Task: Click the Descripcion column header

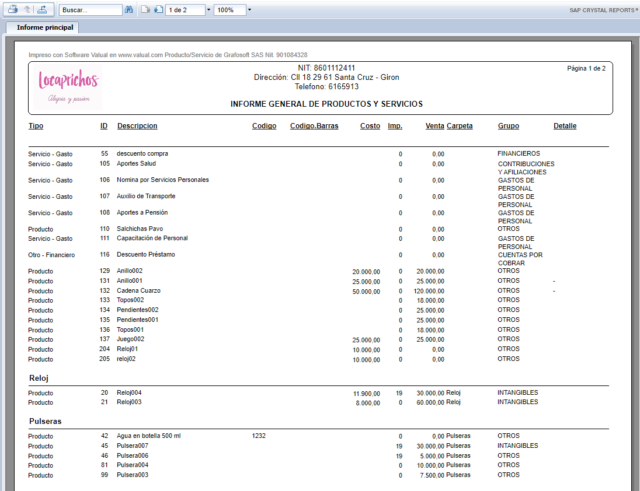Action: [x=137, y=126]
